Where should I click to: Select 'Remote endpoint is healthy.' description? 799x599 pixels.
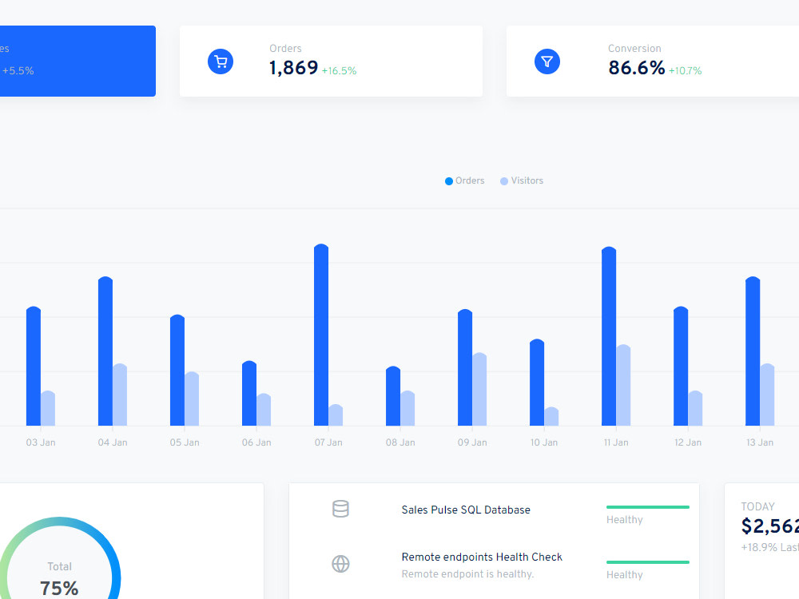click(x=467, y=574)
